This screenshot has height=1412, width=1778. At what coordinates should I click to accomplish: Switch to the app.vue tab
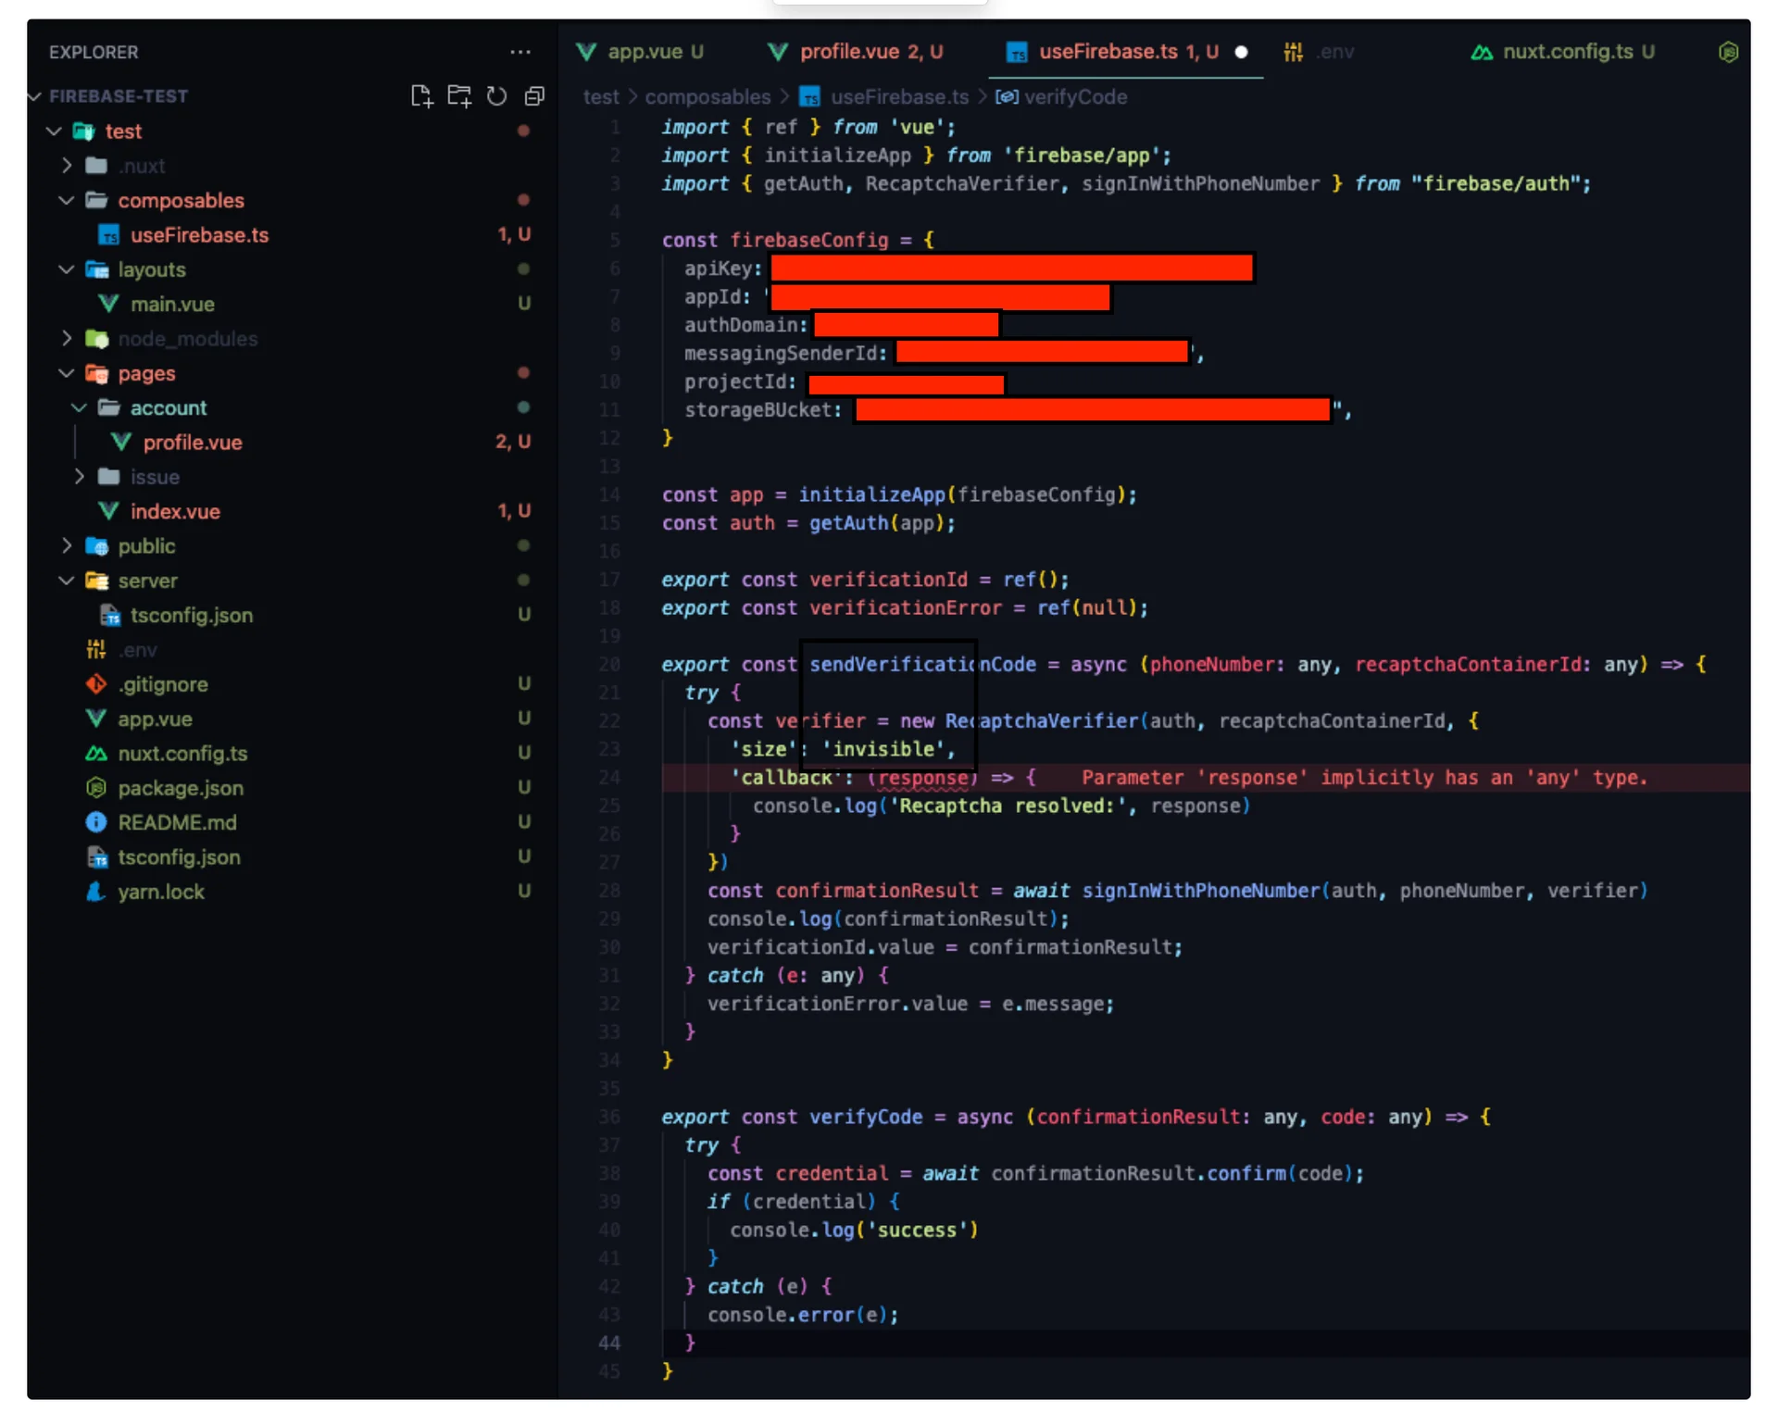pos(645,52)
